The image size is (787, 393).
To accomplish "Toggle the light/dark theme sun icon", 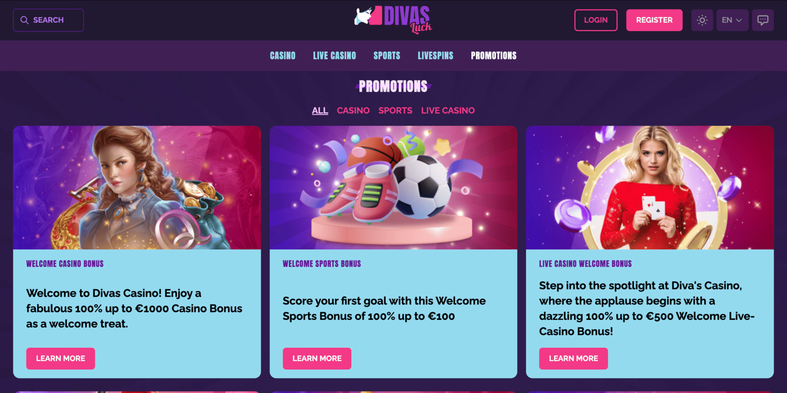I will (x=702, y=20).
